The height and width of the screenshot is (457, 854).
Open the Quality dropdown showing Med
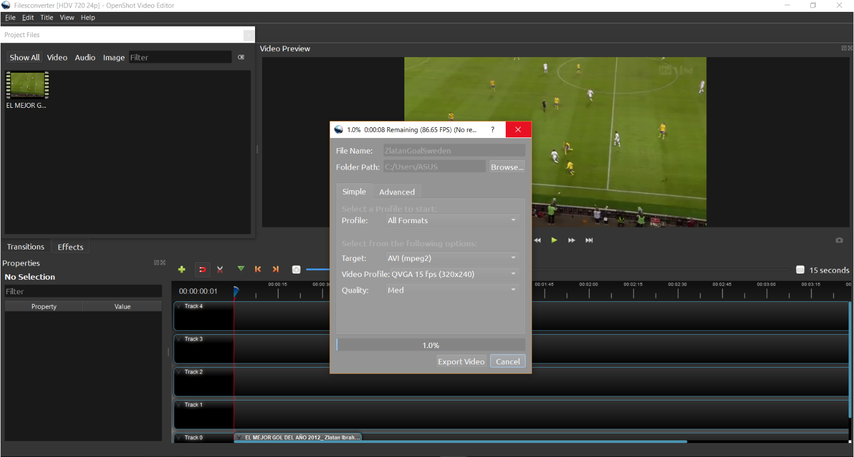click(x=452, y=290)
